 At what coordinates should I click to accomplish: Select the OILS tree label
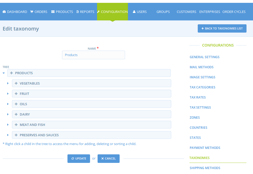(x=23, y=104)
